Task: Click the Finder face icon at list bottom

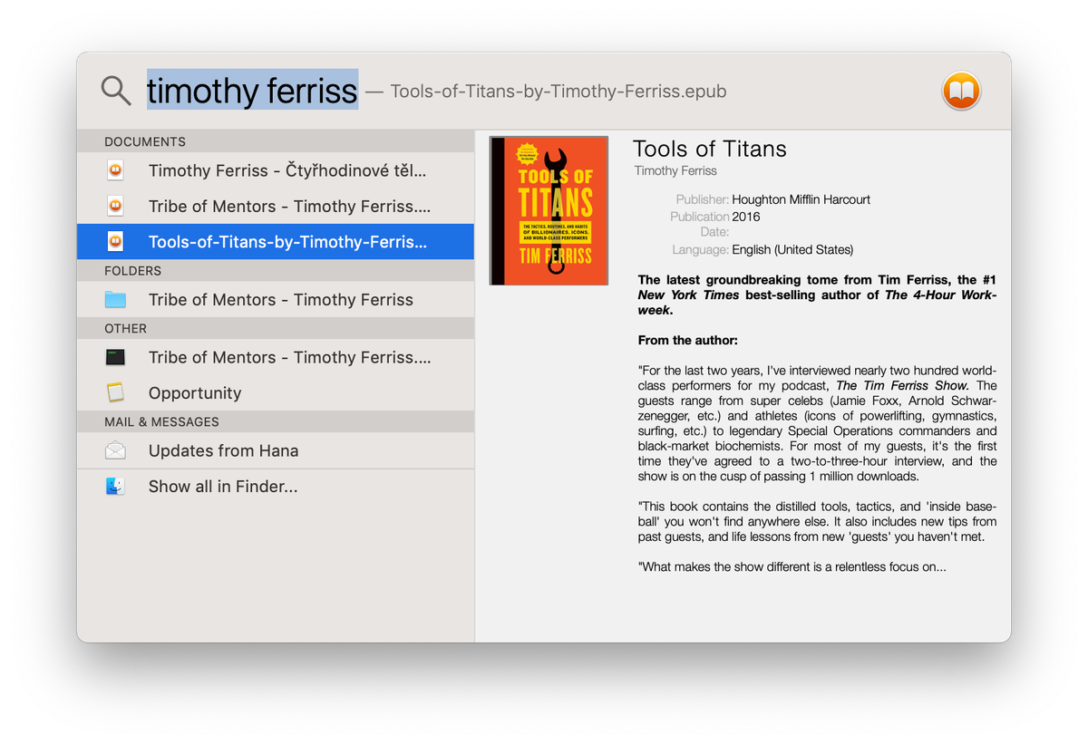Action: [115, 486]
